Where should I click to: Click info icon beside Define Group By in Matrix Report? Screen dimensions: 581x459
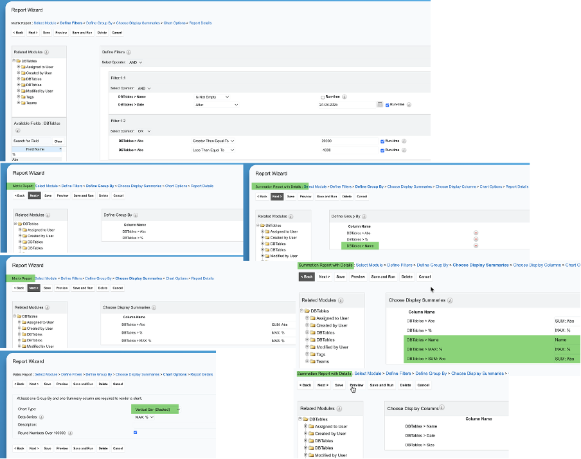(x=136, y=215)
